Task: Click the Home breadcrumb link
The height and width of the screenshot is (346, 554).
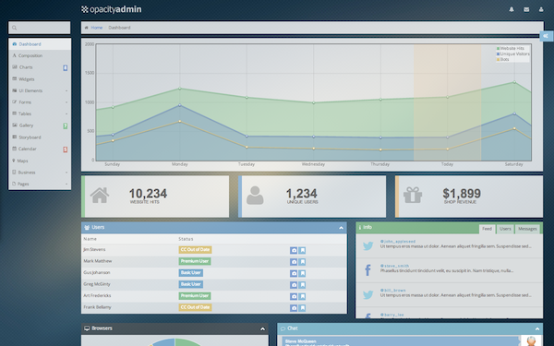Action: pyautogui.click(x=96, y=28)
